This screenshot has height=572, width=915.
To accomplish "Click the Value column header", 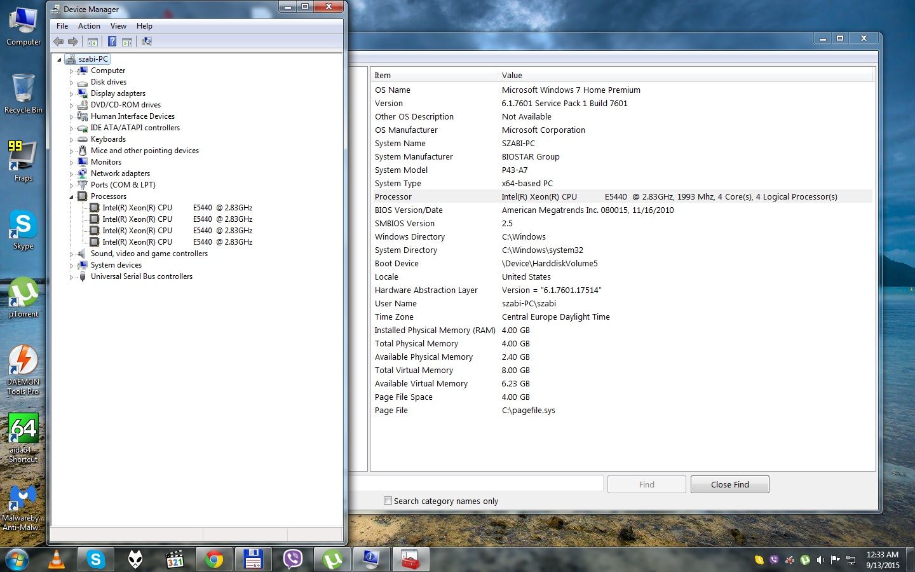I will tap(686, 75).
